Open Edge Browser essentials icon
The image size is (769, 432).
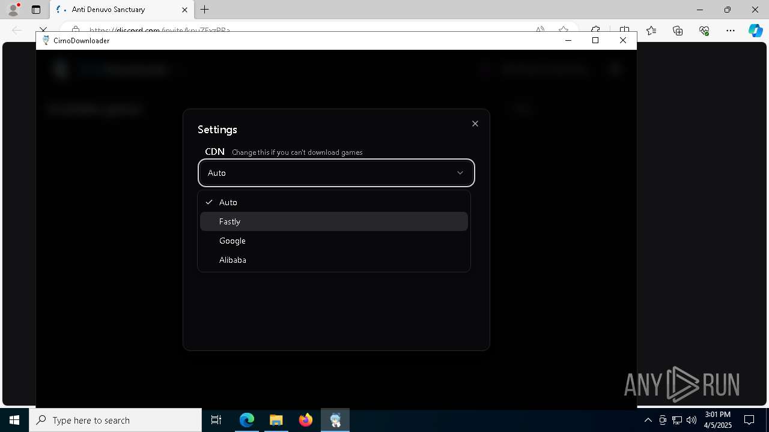pyautogui.click(x=704, y=31)
